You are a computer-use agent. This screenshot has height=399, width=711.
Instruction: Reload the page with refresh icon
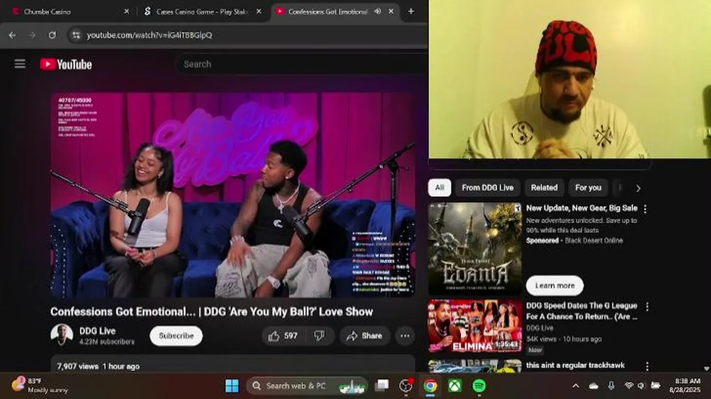pos(52,35)
